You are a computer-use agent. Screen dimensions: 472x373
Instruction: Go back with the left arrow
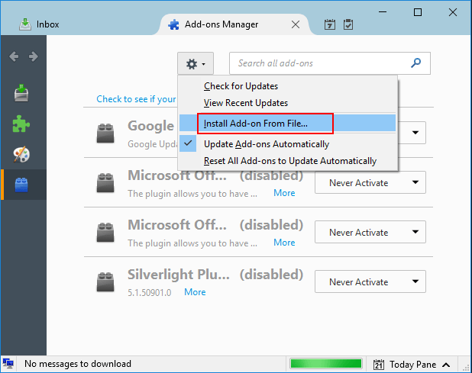pyautogui.click(x=14, y=56)
